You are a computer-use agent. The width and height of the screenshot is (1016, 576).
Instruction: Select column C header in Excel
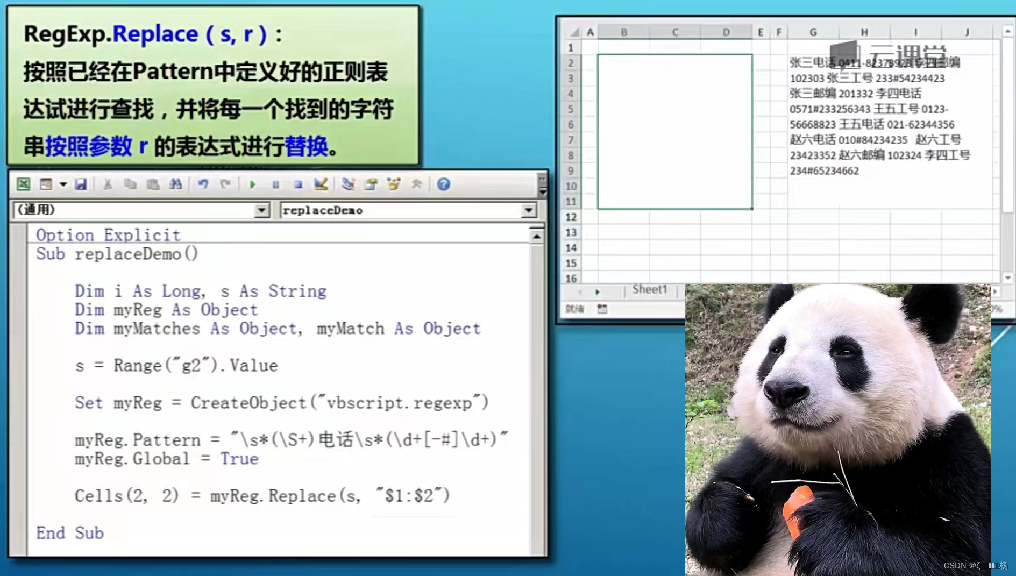point(675,32)
